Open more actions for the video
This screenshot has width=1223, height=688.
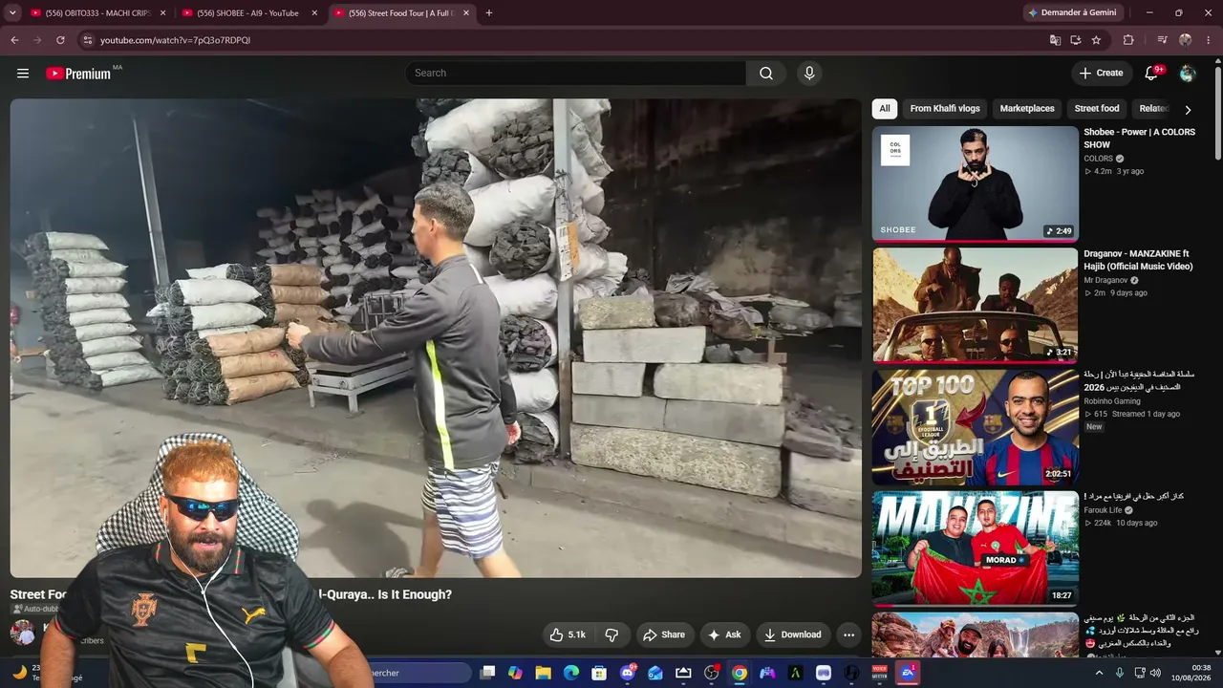[848, 634]
